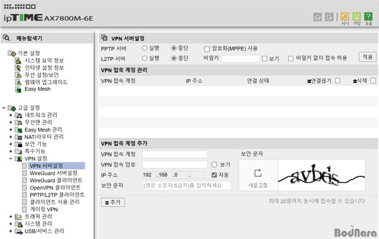Enable 비밀키 없이 접속 허용 checkbox

pyautogui.click(x=291, y=59)
